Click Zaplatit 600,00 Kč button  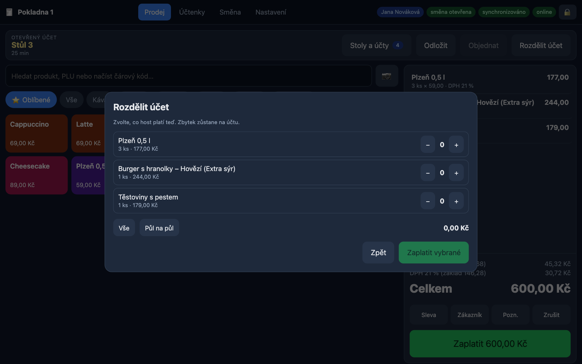pos(490,344)
